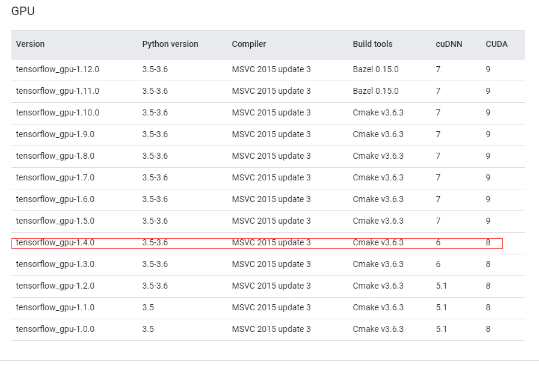Click Cmake v3.6.3 in the 1.4.0 row

[378, 243]
